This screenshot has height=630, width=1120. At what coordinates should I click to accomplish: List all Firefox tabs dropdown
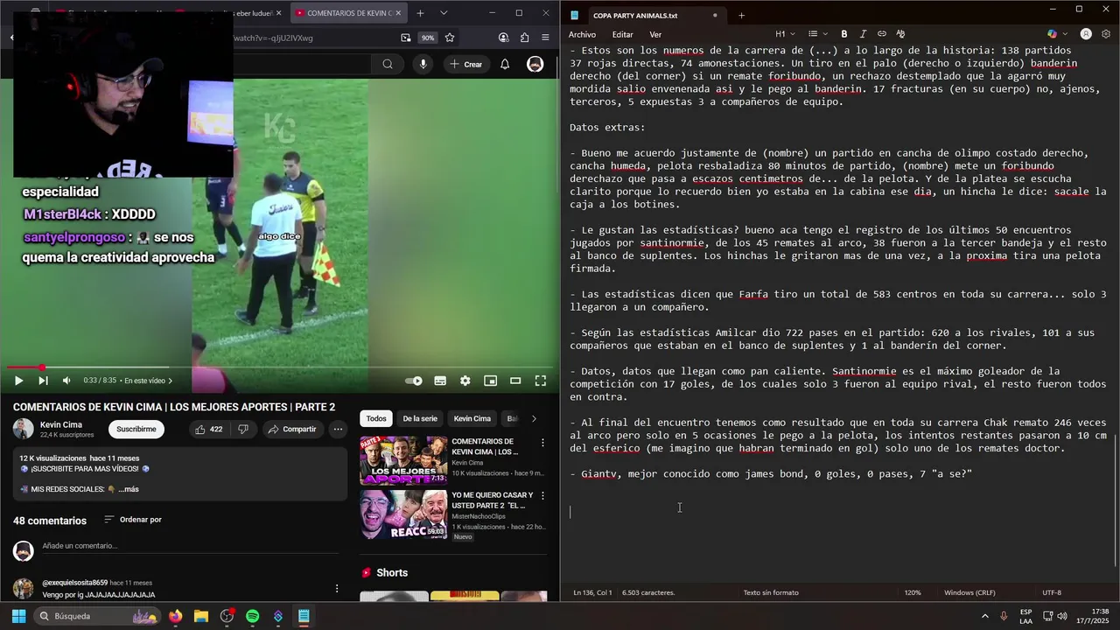point(444,13)
